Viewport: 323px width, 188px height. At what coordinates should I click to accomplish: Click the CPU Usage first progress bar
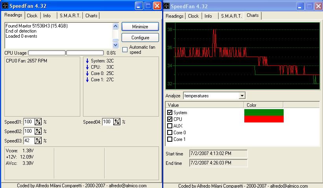pos(47,53)
